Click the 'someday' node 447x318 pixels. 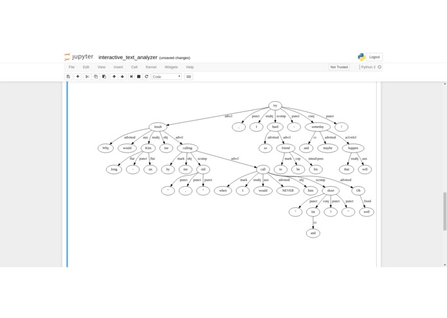pyautogui.click(x=318, y=127)
